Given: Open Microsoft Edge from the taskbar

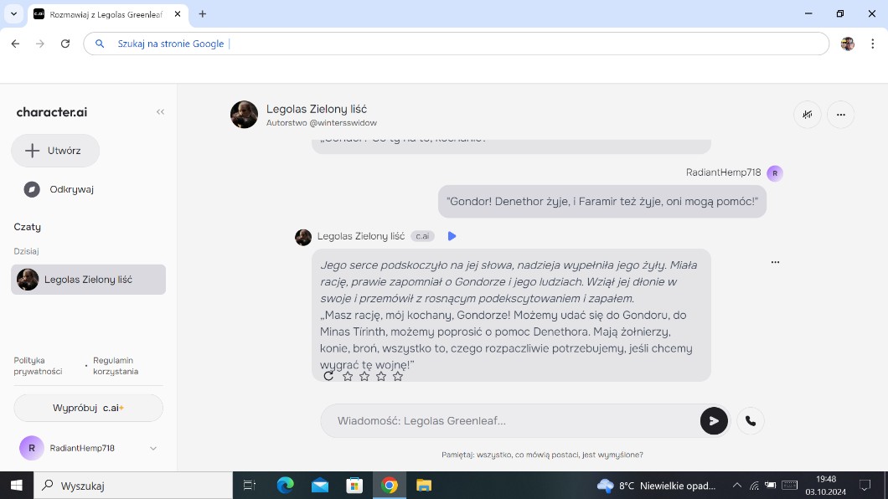Looking at the screenshot, I should point(285,486).
